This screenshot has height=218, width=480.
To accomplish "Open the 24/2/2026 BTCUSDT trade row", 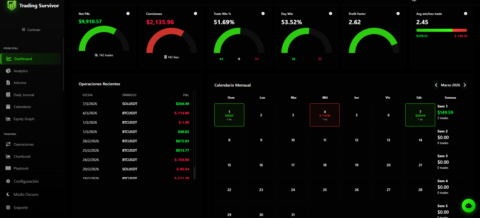I will [x=136, y=160].
